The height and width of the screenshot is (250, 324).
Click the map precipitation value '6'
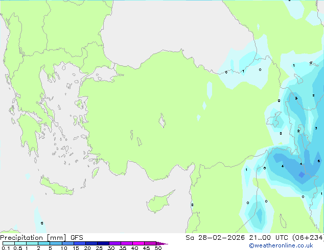click(x=318, y=161)
